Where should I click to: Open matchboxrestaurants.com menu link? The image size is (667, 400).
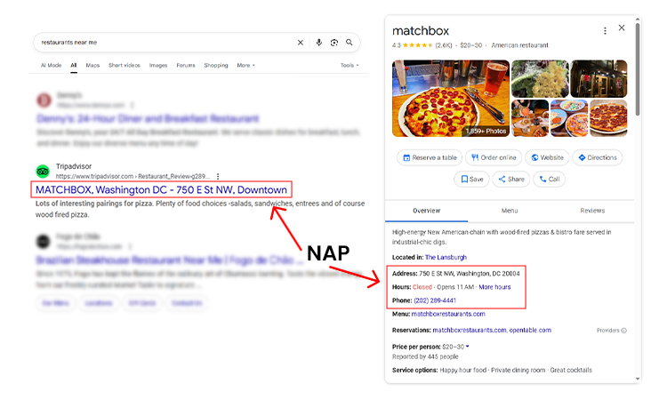click(448, 314)
